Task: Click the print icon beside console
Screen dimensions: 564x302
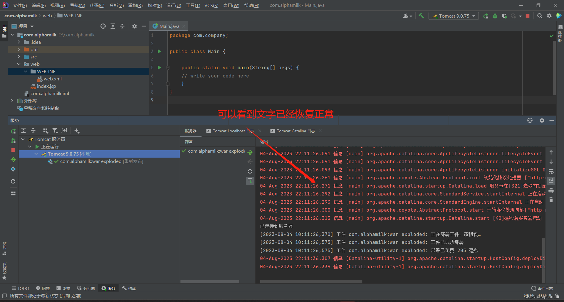Action: (551, 191)
